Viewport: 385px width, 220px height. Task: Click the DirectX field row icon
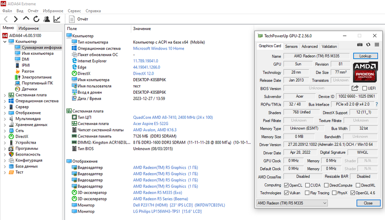click(x=74, y=73)
